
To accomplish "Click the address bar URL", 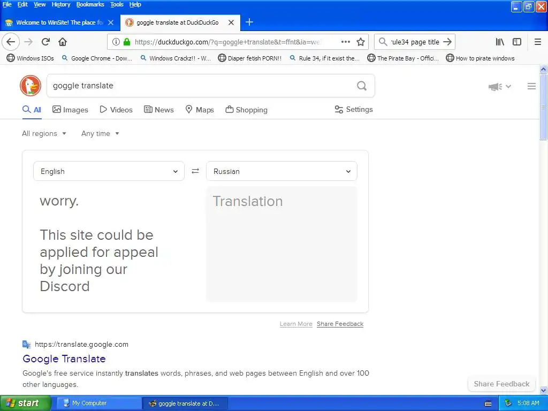I will pyautogui.click(x=227, y=42).
